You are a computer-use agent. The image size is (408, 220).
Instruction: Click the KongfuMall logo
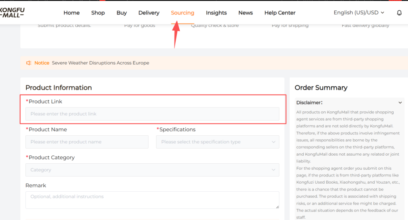12,12
